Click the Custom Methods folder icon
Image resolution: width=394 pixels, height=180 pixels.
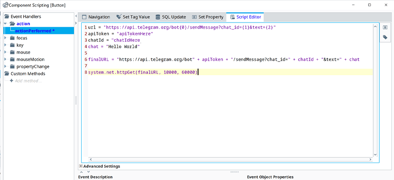tap(7, 74)
